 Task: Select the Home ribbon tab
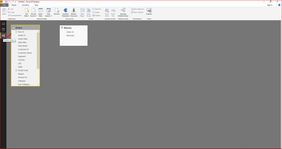coord(14,5)
